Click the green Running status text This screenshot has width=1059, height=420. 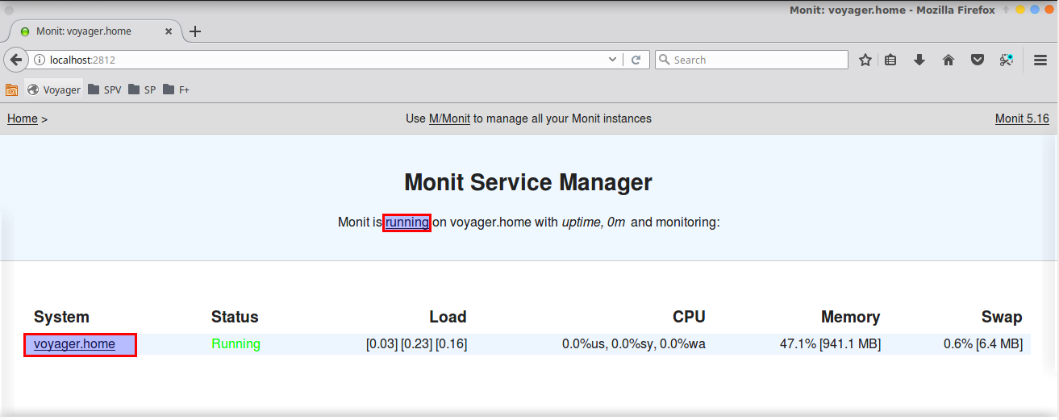coord(236,344)
